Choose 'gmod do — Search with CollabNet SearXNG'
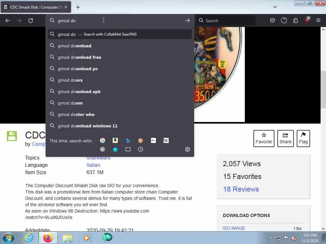This screenshot has height=244, width=326. tap(120, 34)
